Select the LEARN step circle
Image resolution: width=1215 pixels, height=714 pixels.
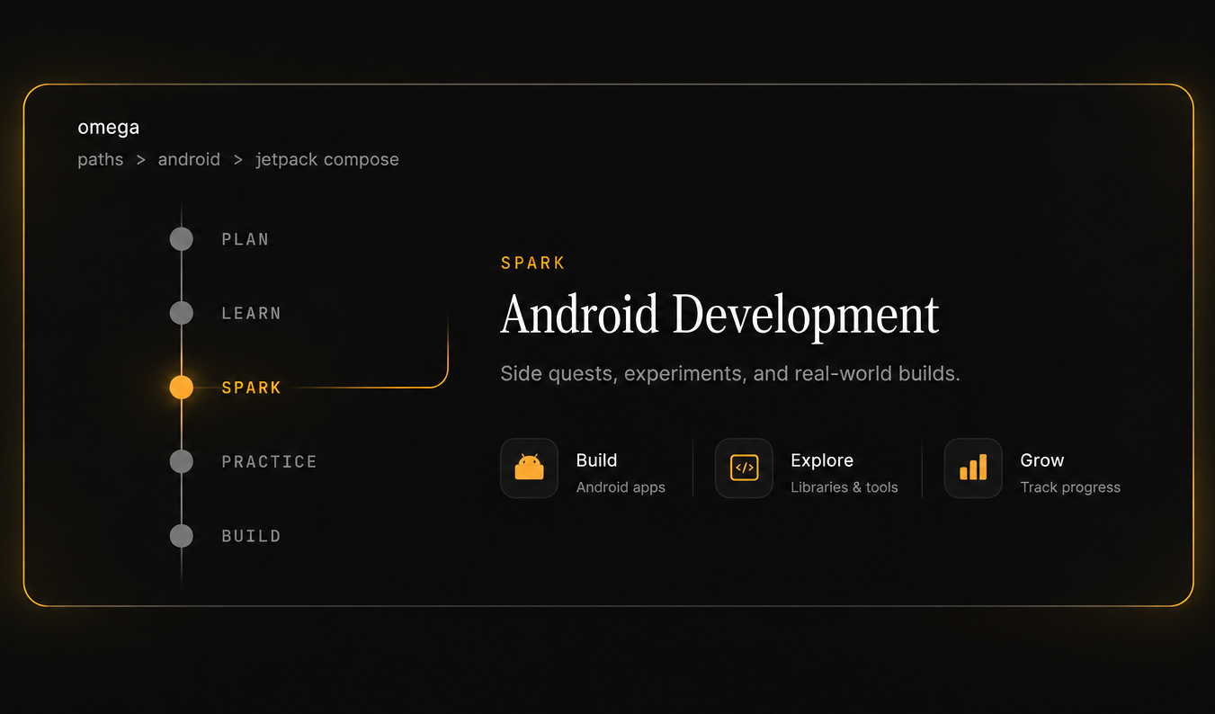click(182, 313)
